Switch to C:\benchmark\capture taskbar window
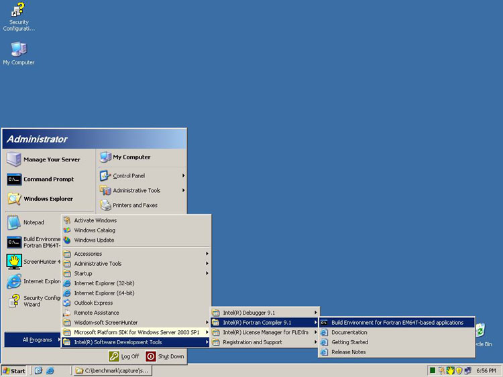503x377 pixels. tap(112, 370)
